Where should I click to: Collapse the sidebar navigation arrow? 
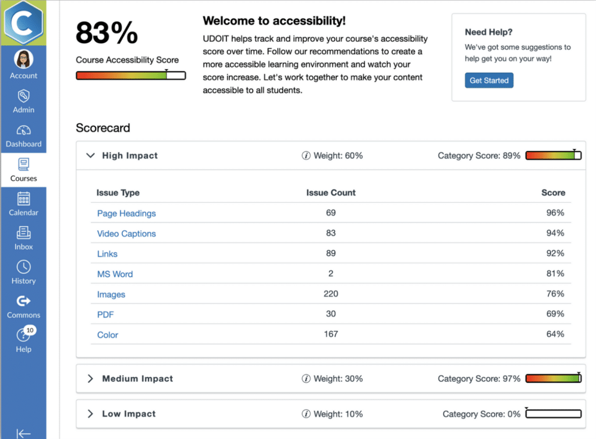pos(23,433)
